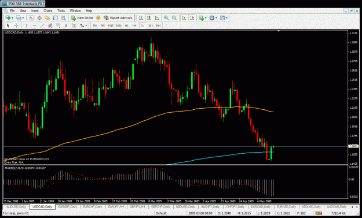This screenshot has height=218, width=362.
Task: Select the Draw vertical line tool
Action: click(26, 25)
